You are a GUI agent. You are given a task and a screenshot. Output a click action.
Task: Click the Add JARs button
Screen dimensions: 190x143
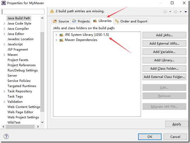click(x=164, y=35)
